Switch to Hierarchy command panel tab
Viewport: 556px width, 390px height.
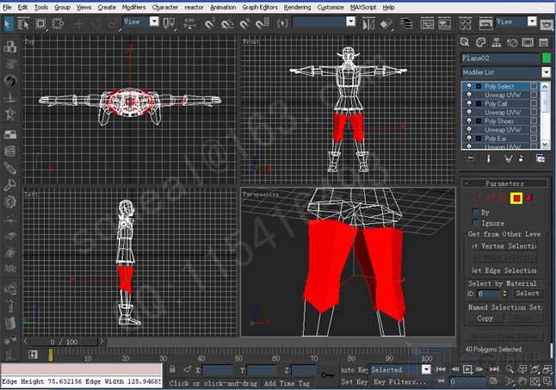coord(497,42)
